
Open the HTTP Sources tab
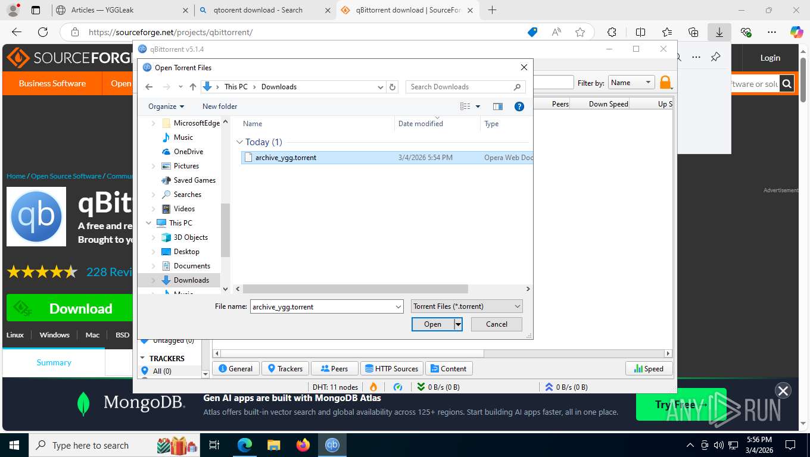coord(391,369)
